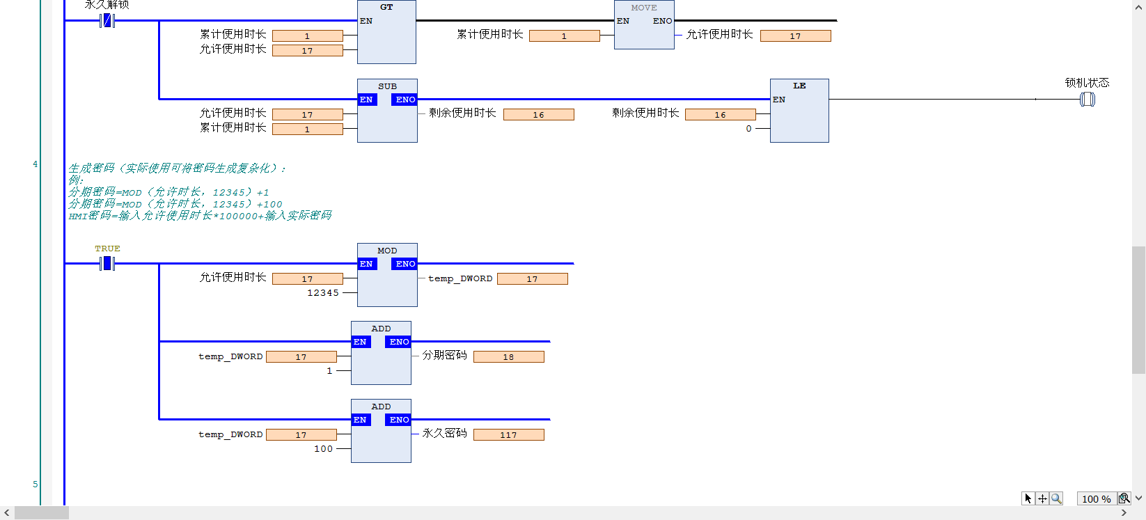Viewport: 1146px width, 520px height.
Task: Click the 分期密码 value box showing 18
Action: (x=509, y=357)
